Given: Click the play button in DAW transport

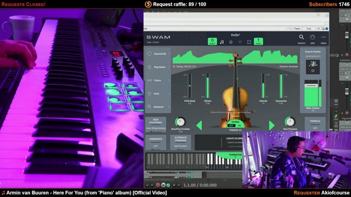Looking at the screenshot, I should tap(163, 185).
